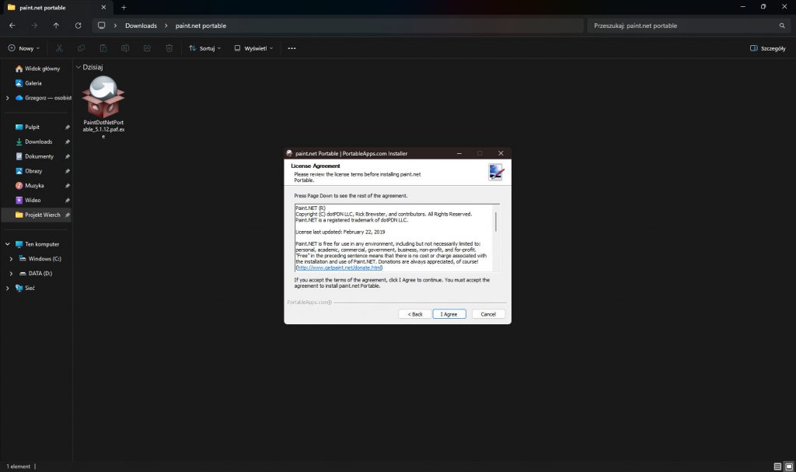Switch to large thumbnails view icon

click(x=789, y=466)
